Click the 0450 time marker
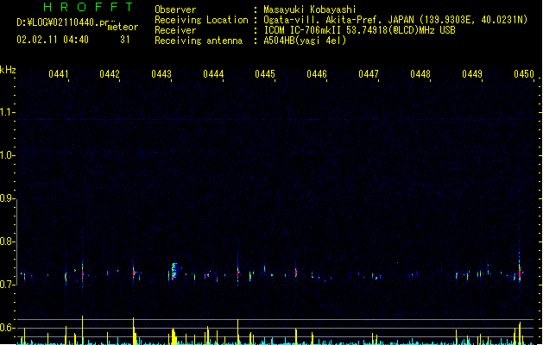The width and height of the screenshot is (543, 345). pos(524,74)
